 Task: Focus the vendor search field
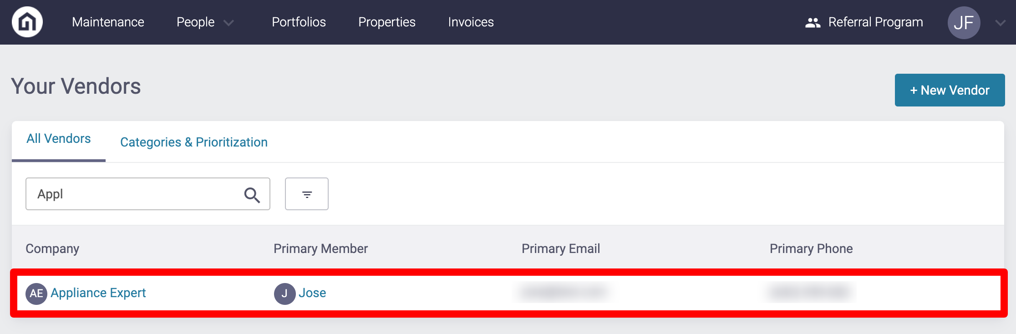(148, 194)
